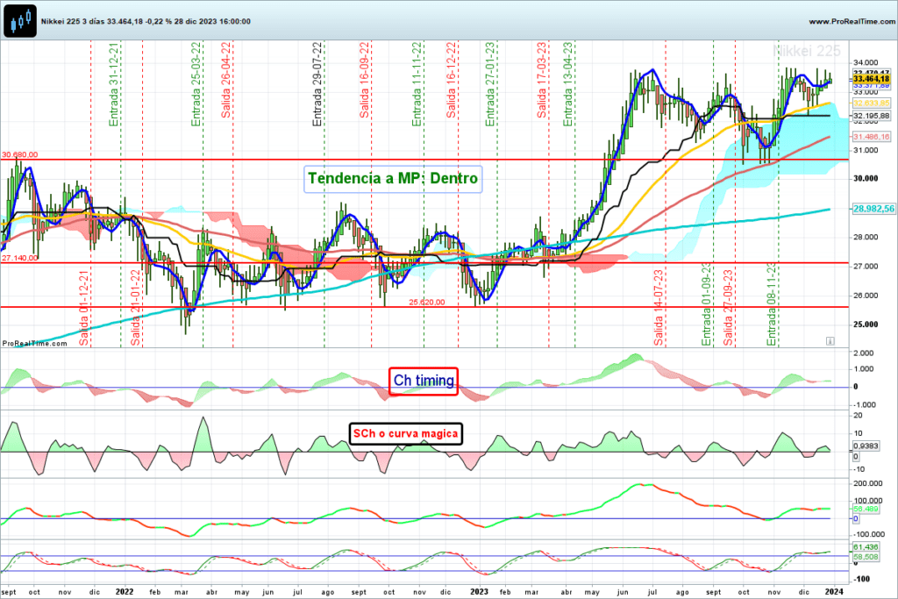This screenshot has height=599, width=898.
Task: Click the 32.195,88 price tag
Action: [871, 116]
